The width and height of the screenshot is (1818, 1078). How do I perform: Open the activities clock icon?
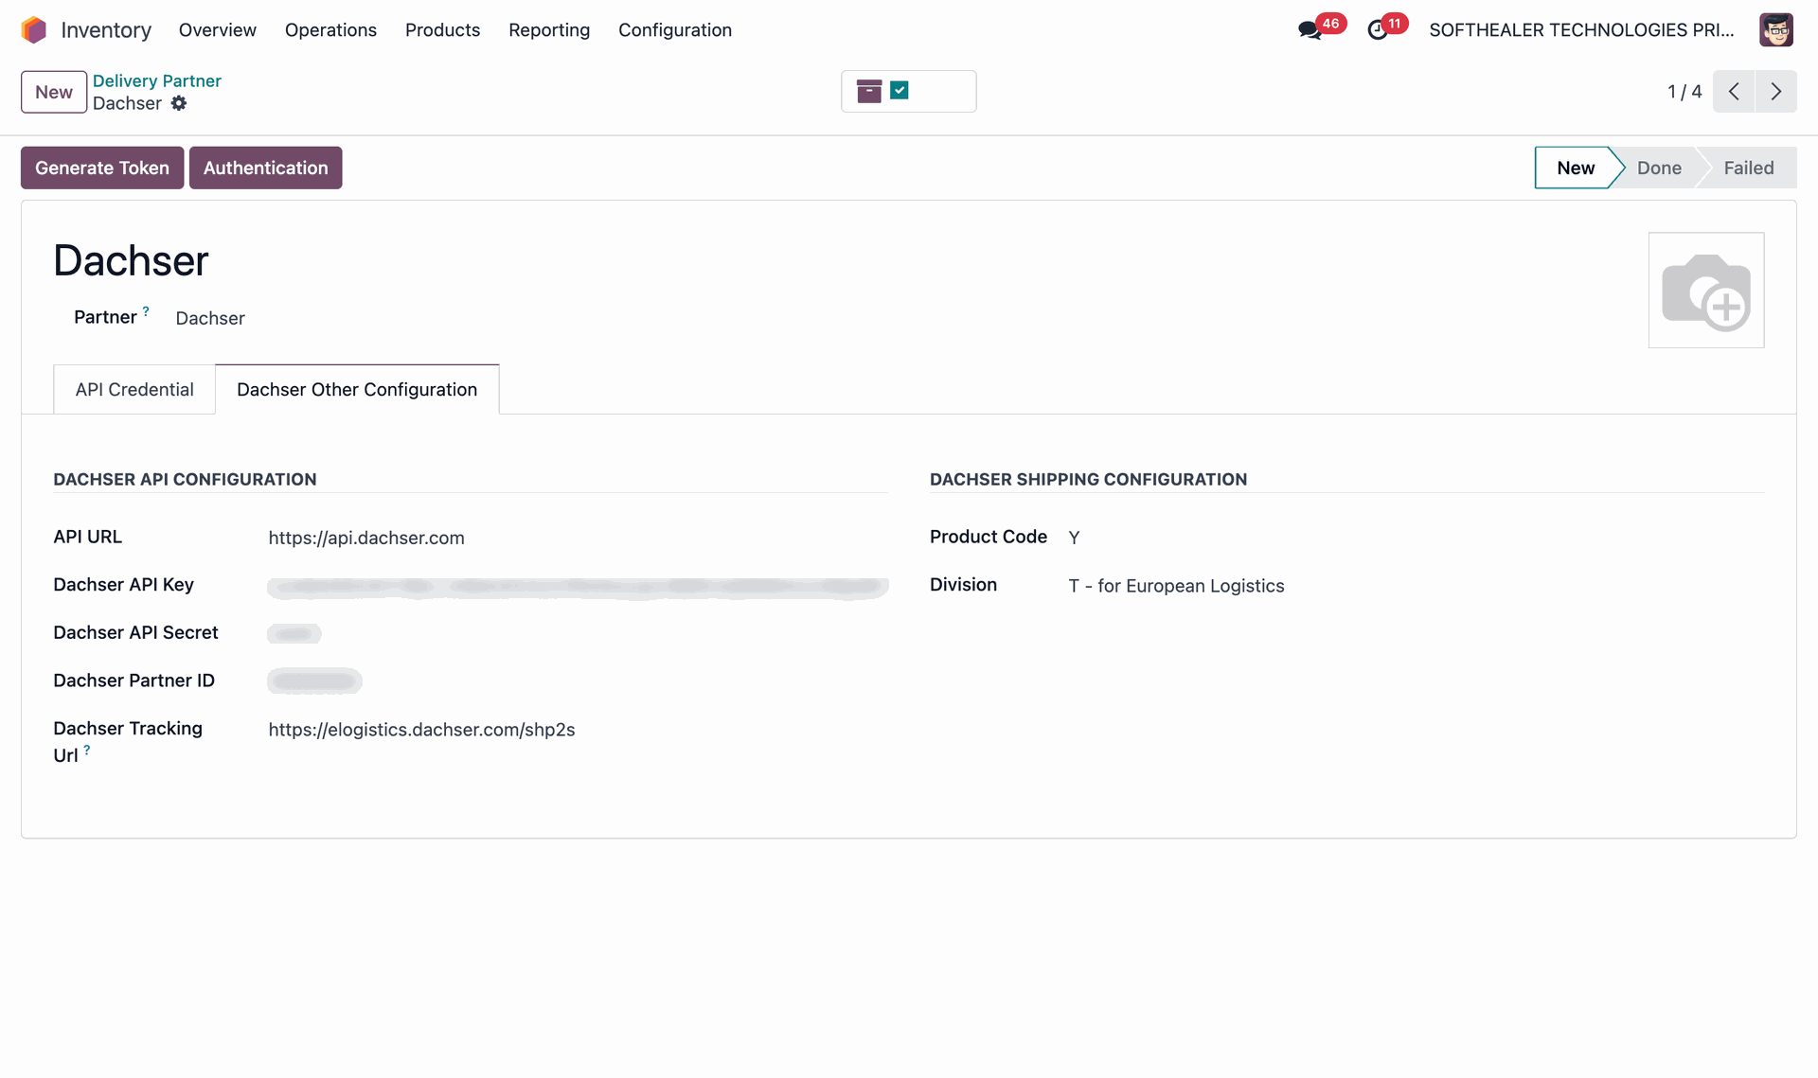coord(1378,30)
